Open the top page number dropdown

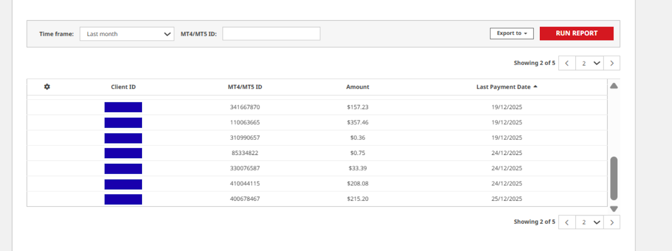(x=590, y=63)
